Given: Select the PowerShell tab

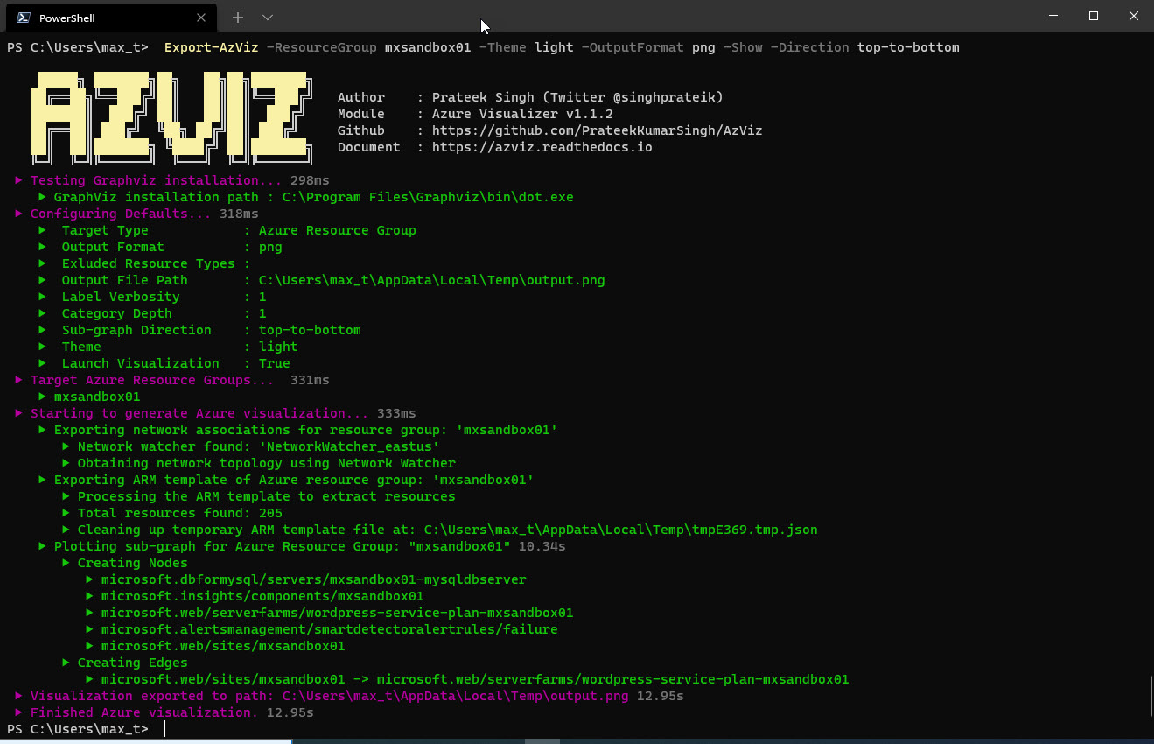Looking at the screenshot, I should (109, 18).
